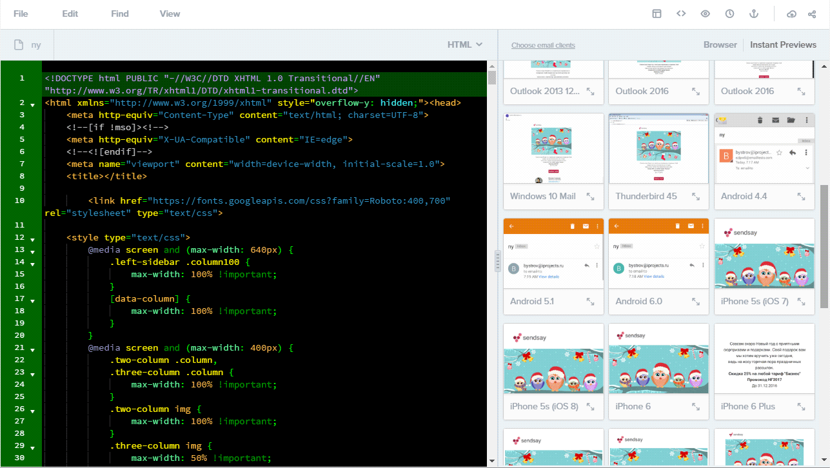Open the HTML language dropdown
The image size is (830, 468).
pyautogui.click(x=465, y=44)
